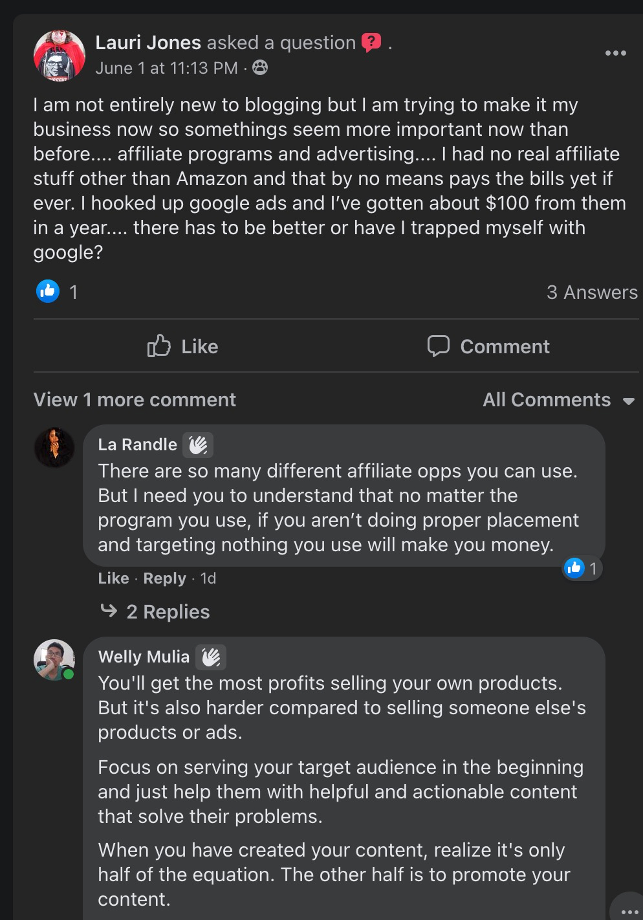Open the Lauri Jones profile name link
Viewport: 643px width, 920px height.
click(148, 43)
